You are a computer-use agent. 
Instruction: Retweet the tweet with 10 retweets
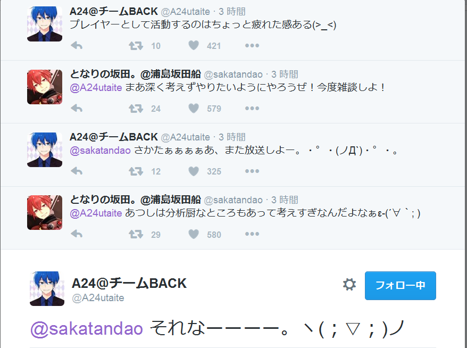pyautogui.click(x=136, y=46)
